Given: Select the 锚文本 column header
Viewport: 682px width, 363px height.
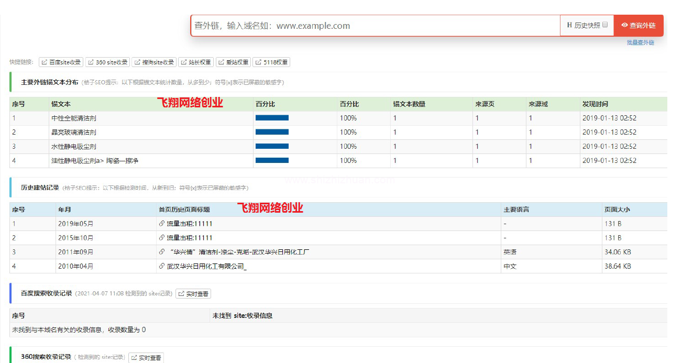Looking at the screenshot, I should [61, 104].
